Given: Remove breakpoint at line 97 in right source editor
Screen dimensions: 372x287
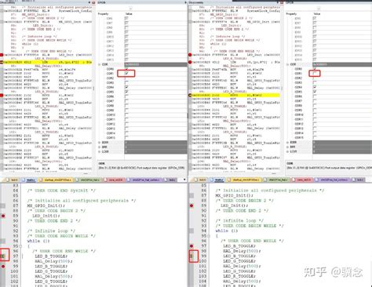Looking at the screenshot, I should point(191,246).
